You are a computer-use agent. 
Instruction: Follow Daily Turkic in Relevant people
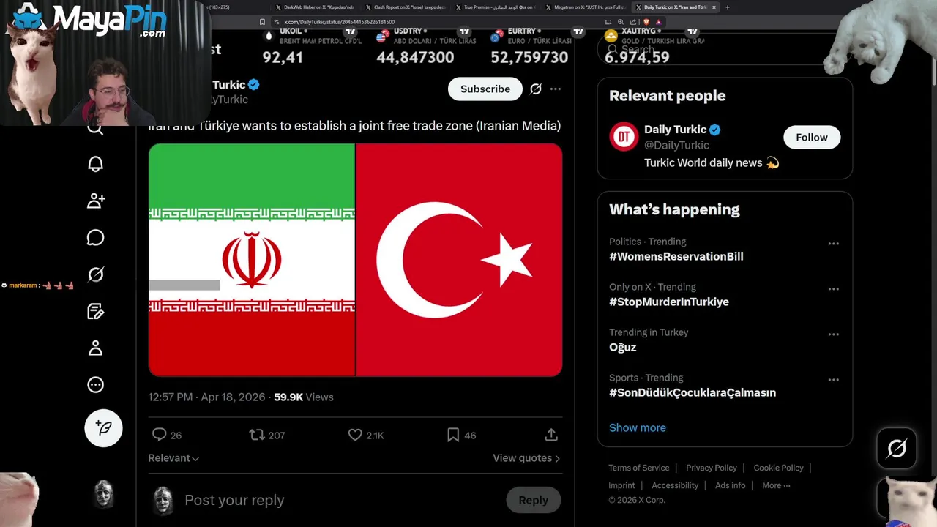[x=811, y=138]
